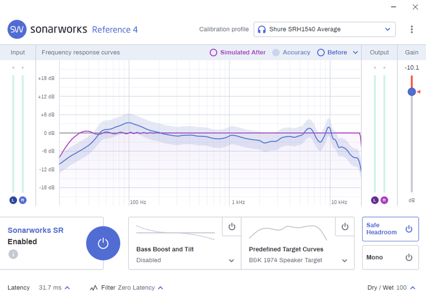Toggle Predefined Target Curves power button
The width and height of the screenshot is (426, 292).
coord(345,226)
